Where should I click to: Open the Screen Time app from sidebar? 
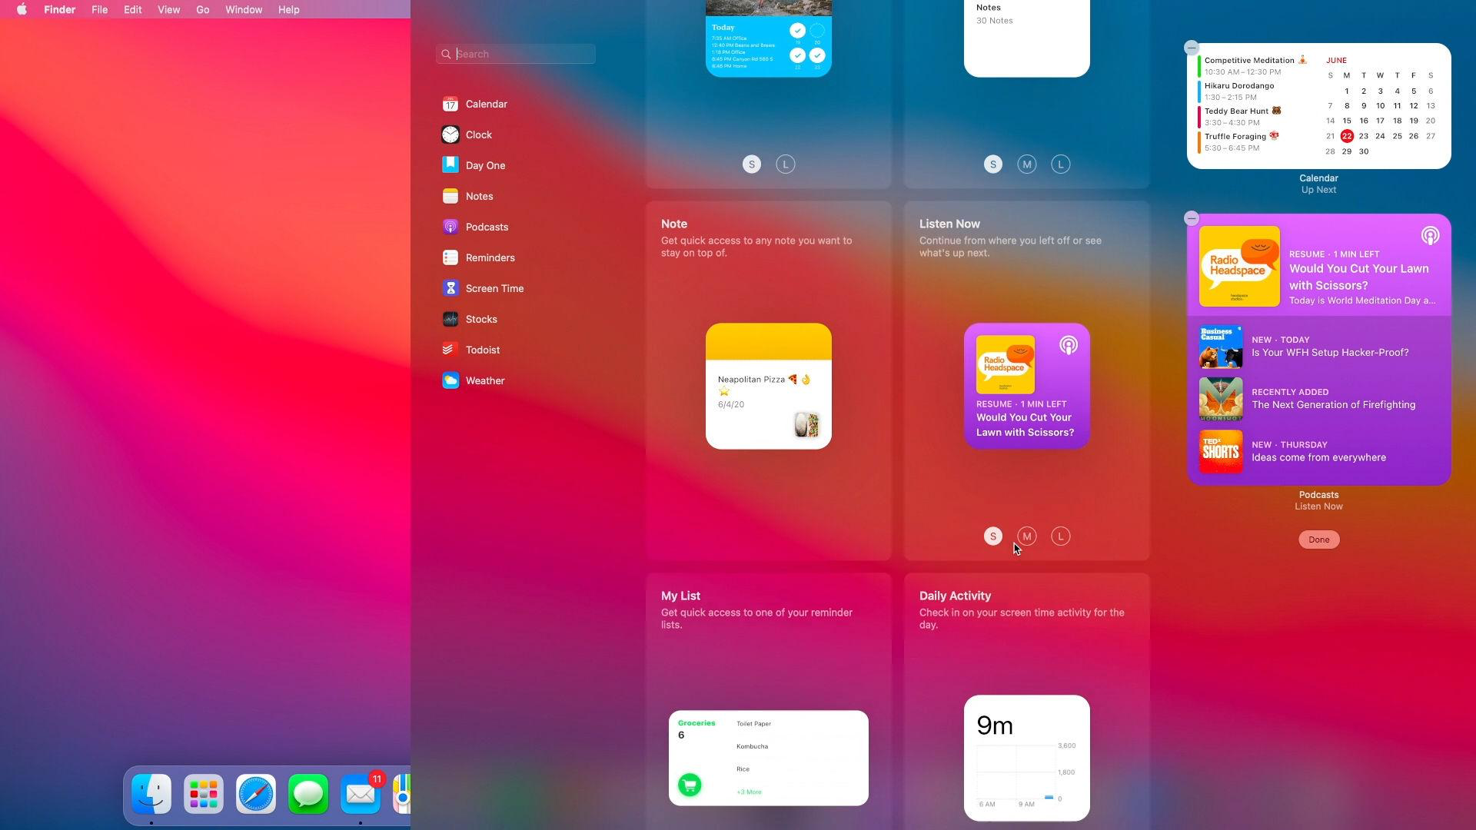[494, 288]
